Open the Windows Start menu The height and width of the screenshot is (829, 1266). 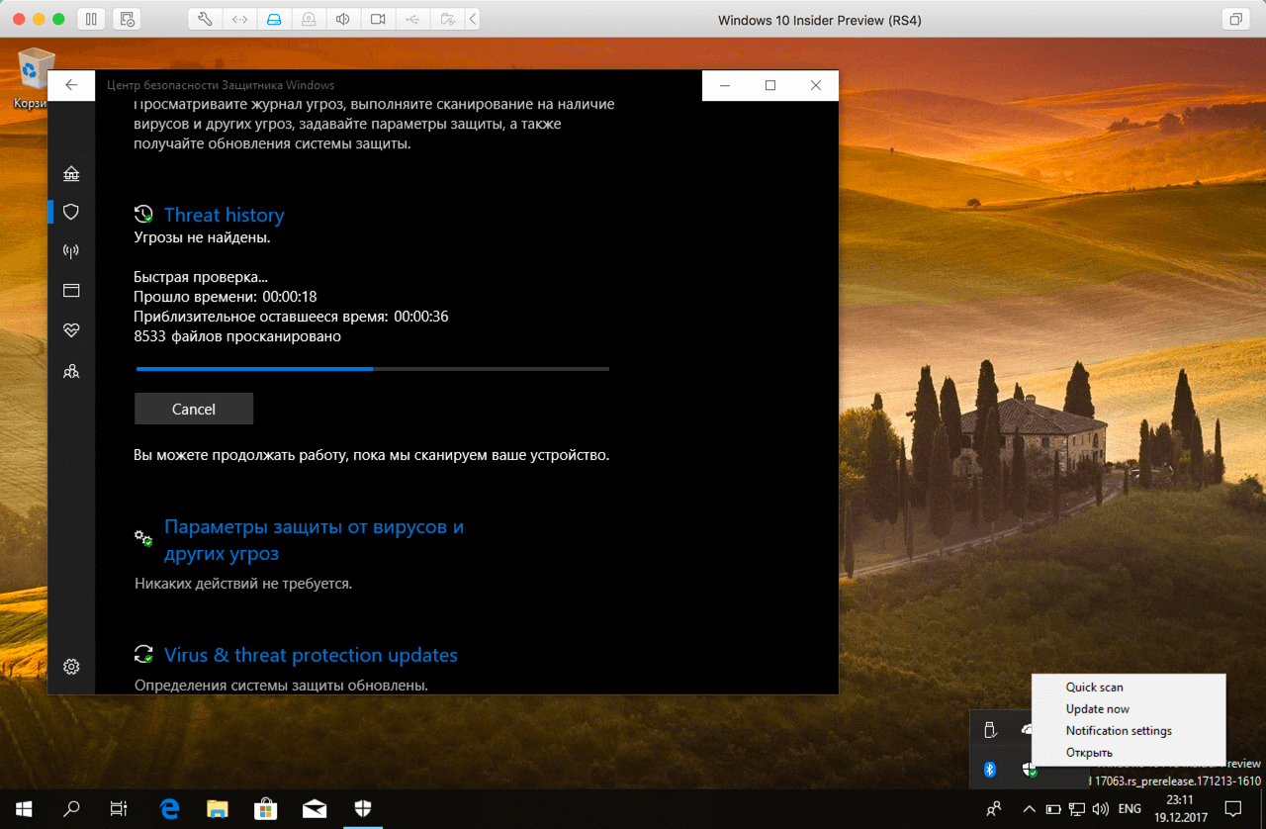24,809
